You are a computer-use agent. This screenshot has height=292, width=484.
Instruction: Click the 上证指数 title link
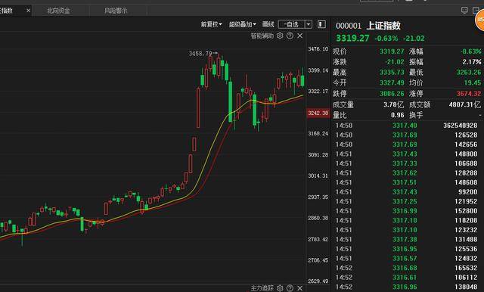click(x=383, y=26)
